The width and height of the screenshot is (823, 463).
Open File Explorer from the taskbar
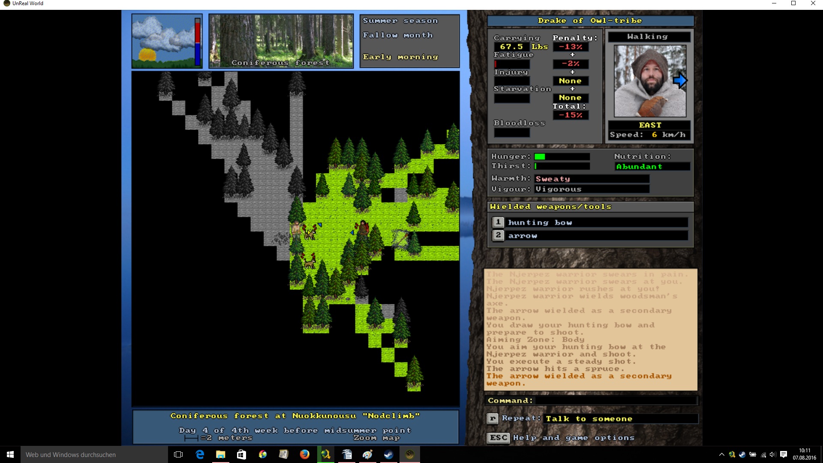[x=221, y=454]
